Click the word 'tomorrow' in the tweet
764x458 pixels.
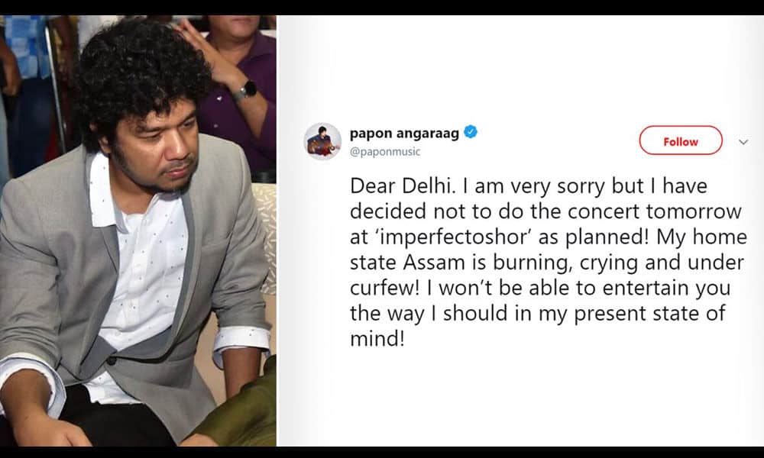point(694,211)
